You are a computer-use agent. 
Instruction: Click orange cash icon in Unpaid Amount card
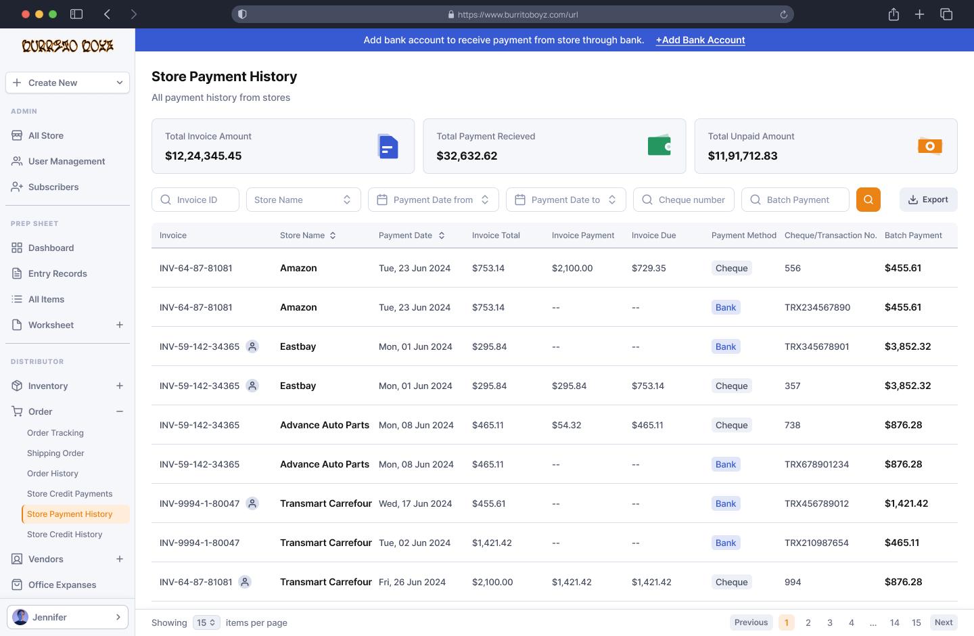[x=930, y=146]
